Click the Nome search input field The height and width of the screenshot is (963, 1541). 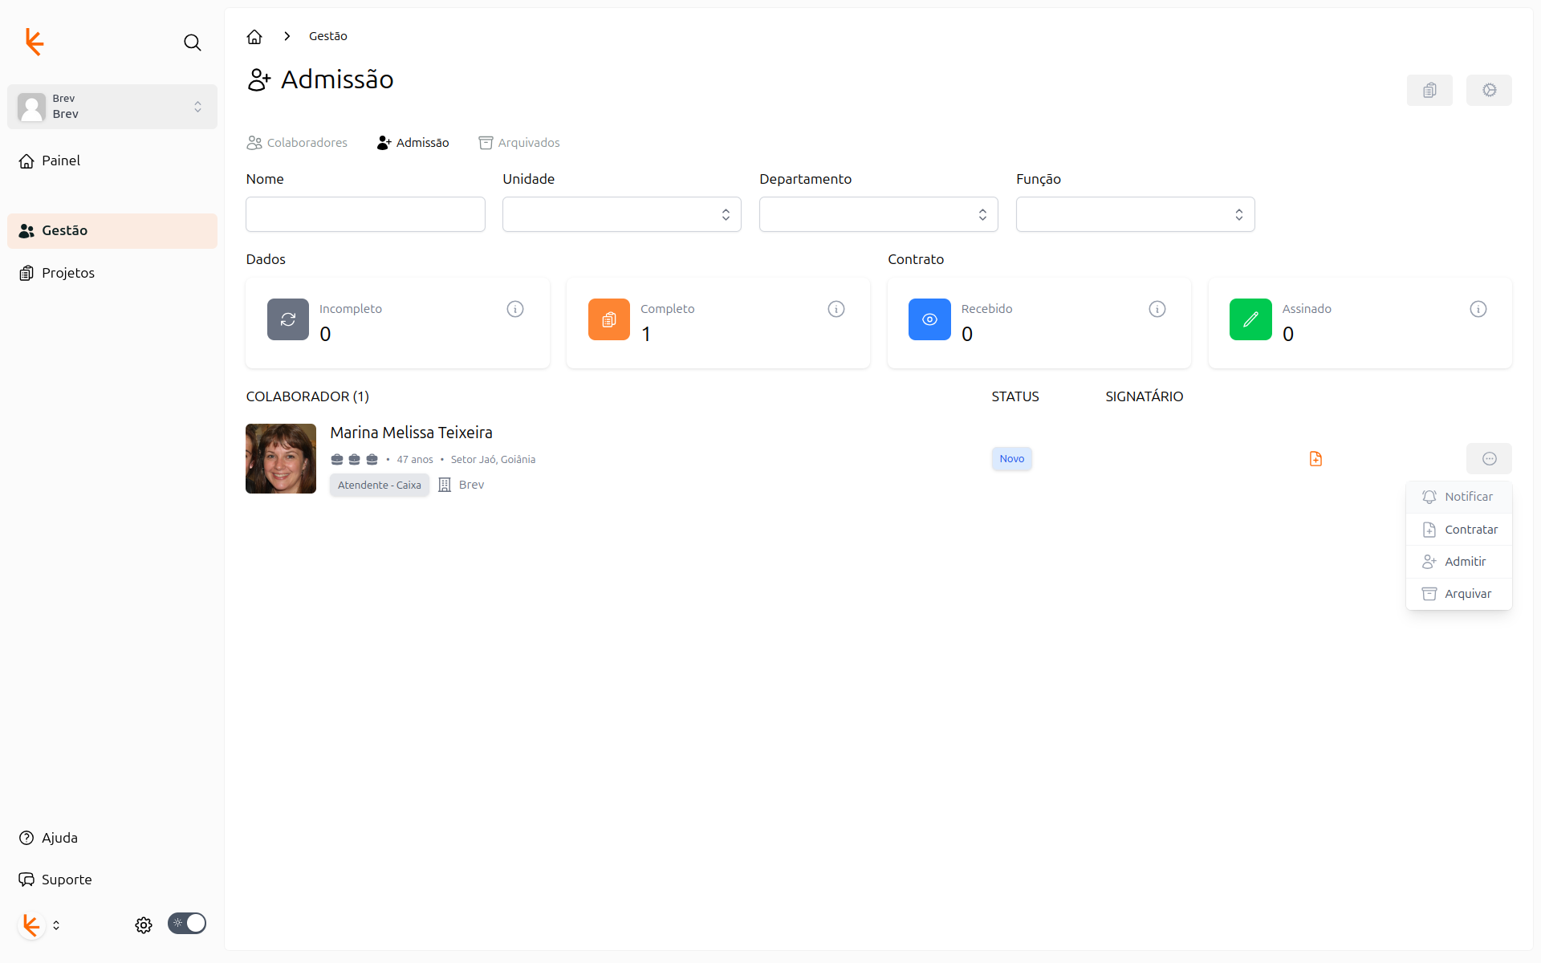(x=365, y=214)
